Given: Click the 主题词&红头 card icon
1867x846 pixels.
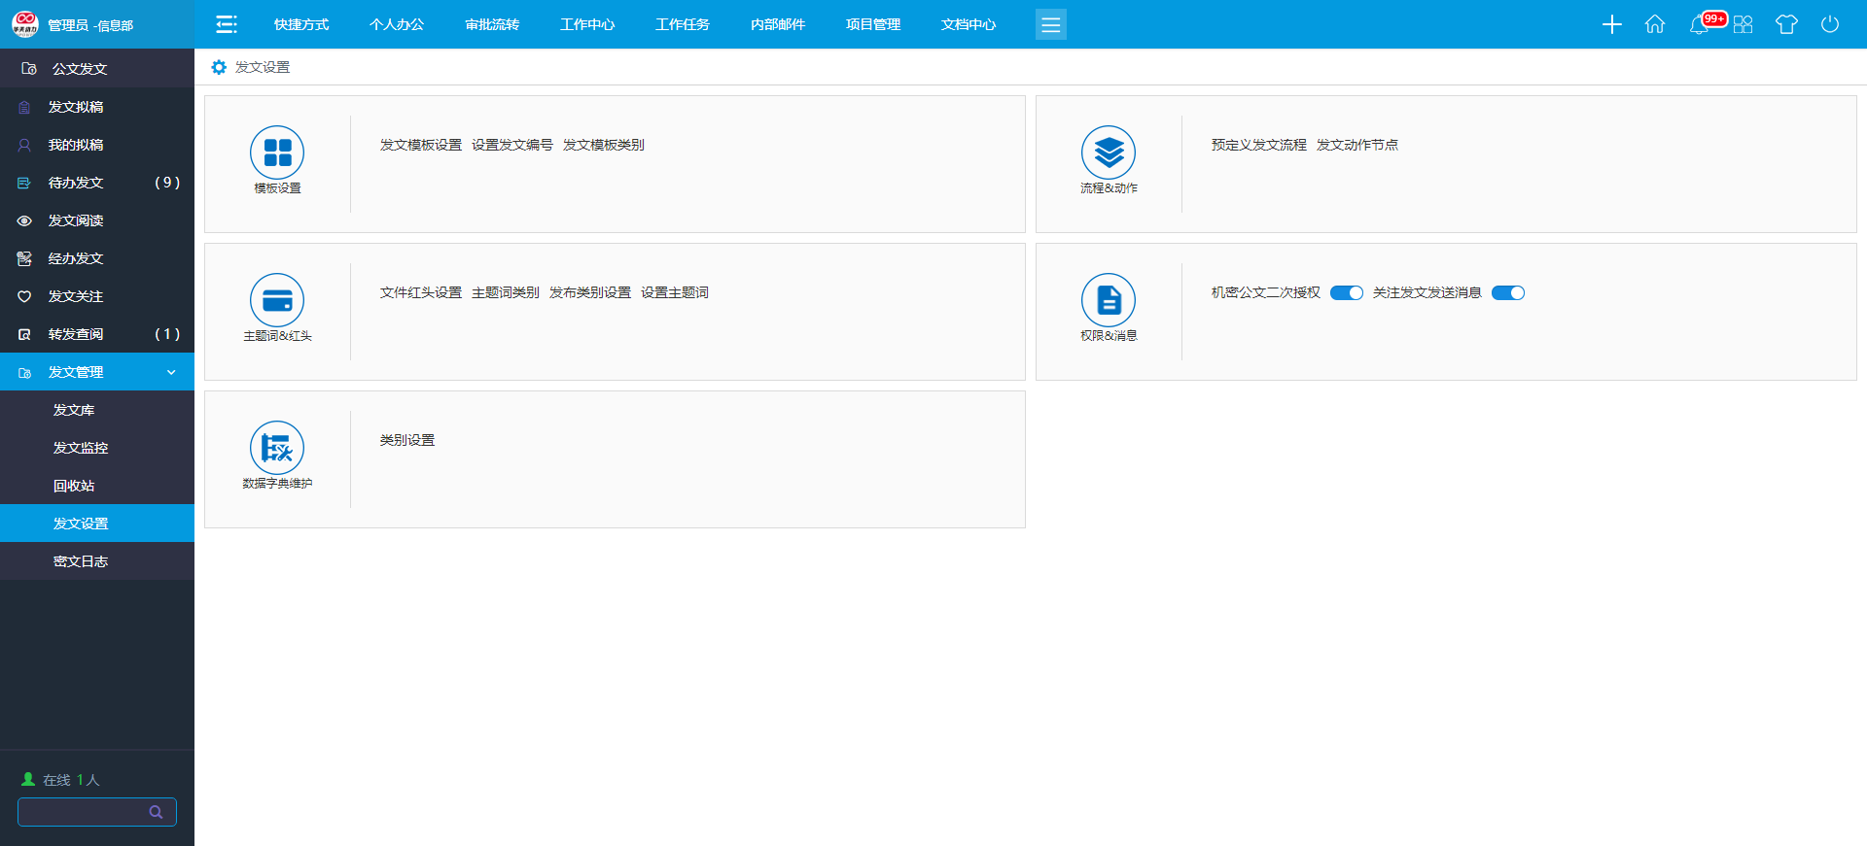Looking at the screenshot, I should pos(277,300).
